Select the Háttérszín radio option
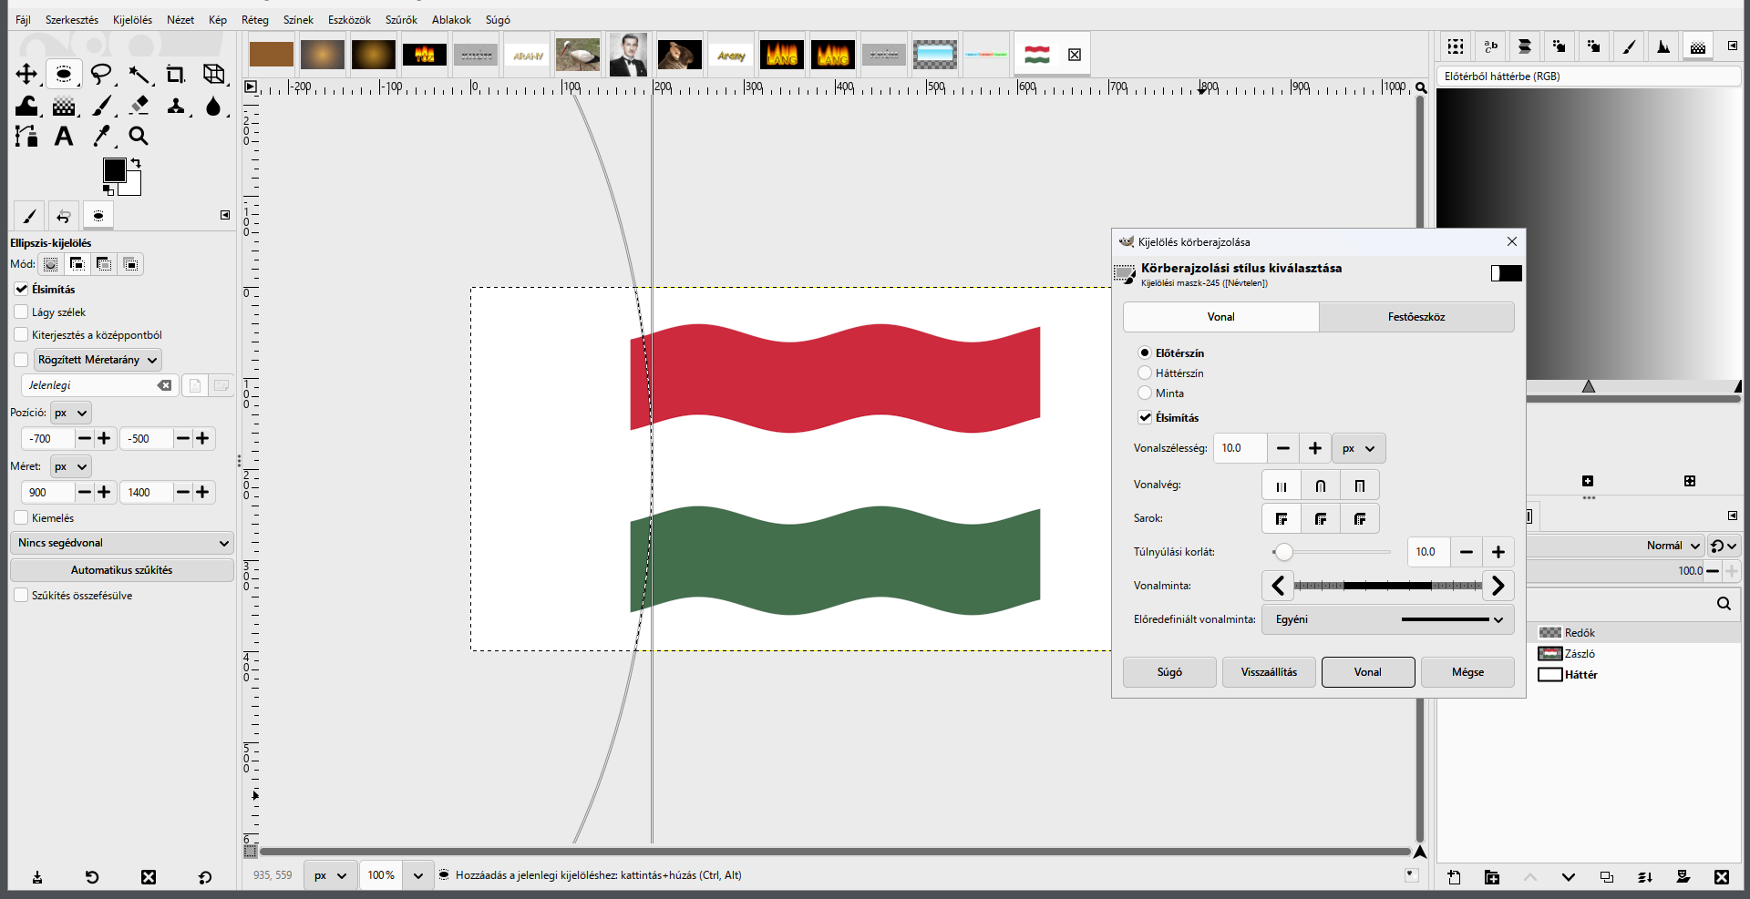 (1145, 373)
